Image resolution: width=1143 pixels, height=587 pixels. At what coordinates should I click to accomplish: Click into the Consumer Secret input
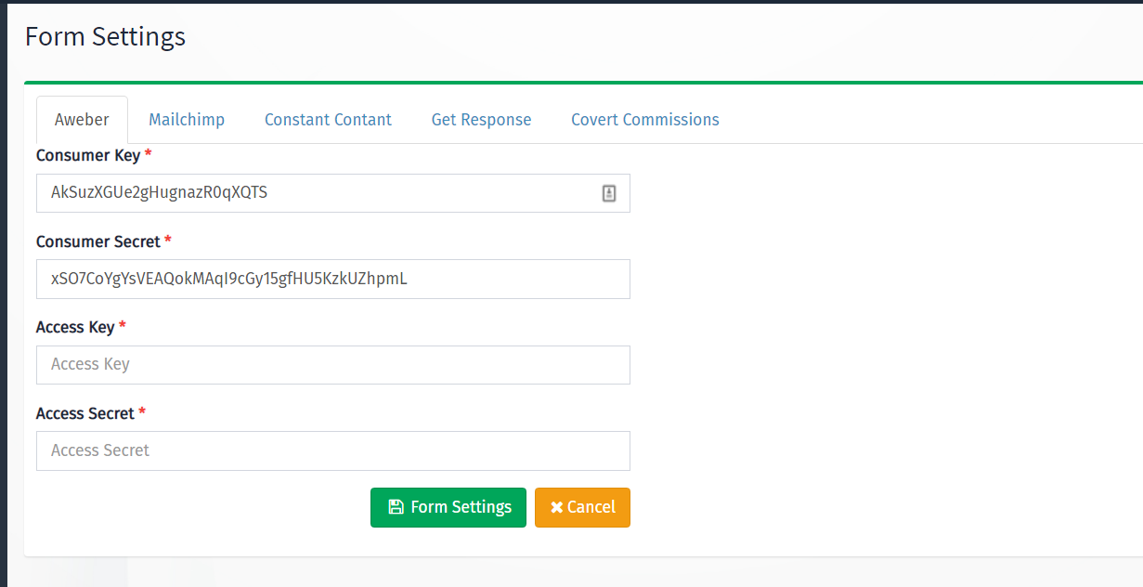pos(333,279)
